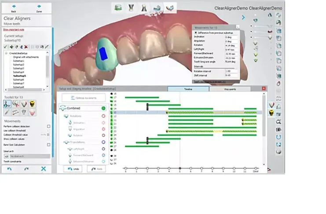Click the Optimize movements button
This screenshot has height=214, width=326.
pyautogui.click(x=84, y=97)
